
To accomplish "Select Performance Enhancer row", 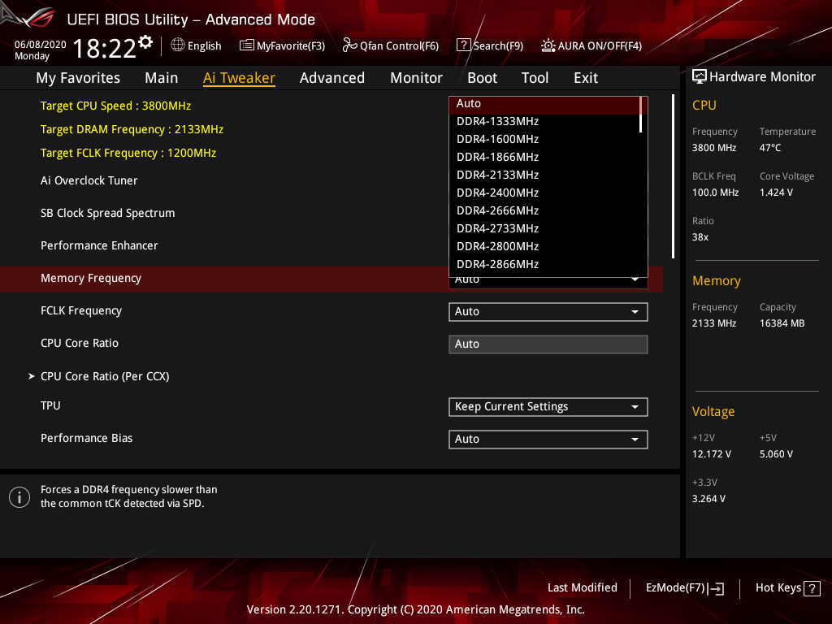I will click(x=99, y=245).
